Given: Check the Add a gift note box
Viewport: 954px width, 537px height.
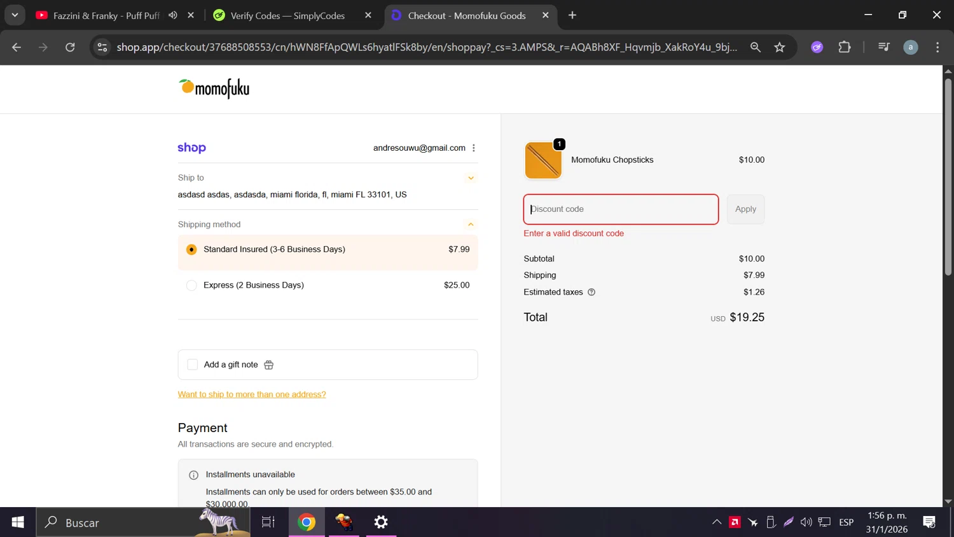Looking at the screenshot, I should pyautogui.click(x=193, y=365).
